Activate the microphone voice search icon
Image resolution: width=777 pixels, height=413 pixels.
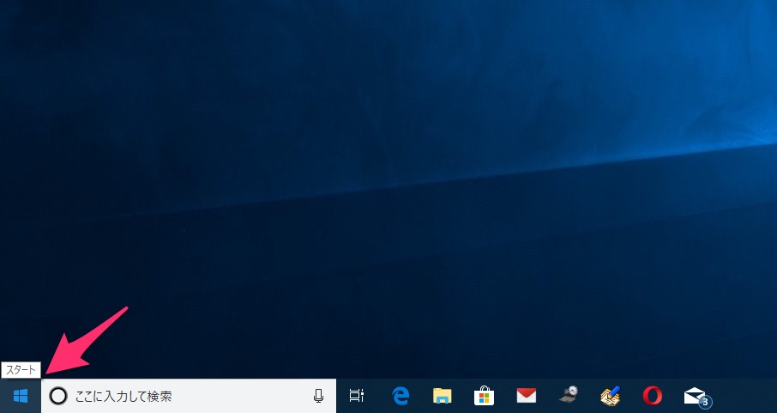pos(319,396)
